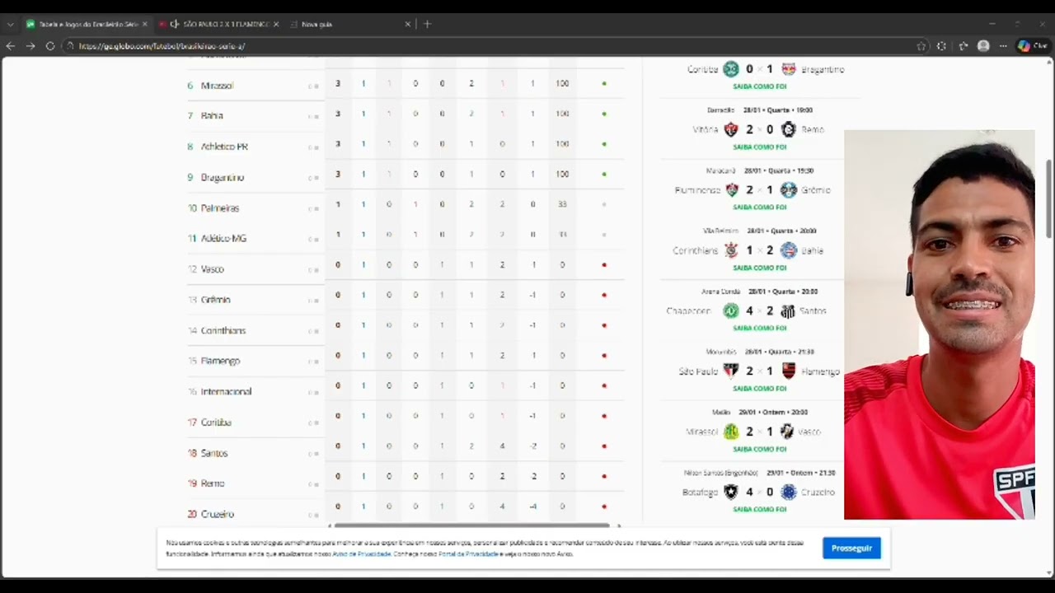Open Saiba como foi for Fluminense vs Grêmio
1055x593 pixels.
[x=760, y=207]
